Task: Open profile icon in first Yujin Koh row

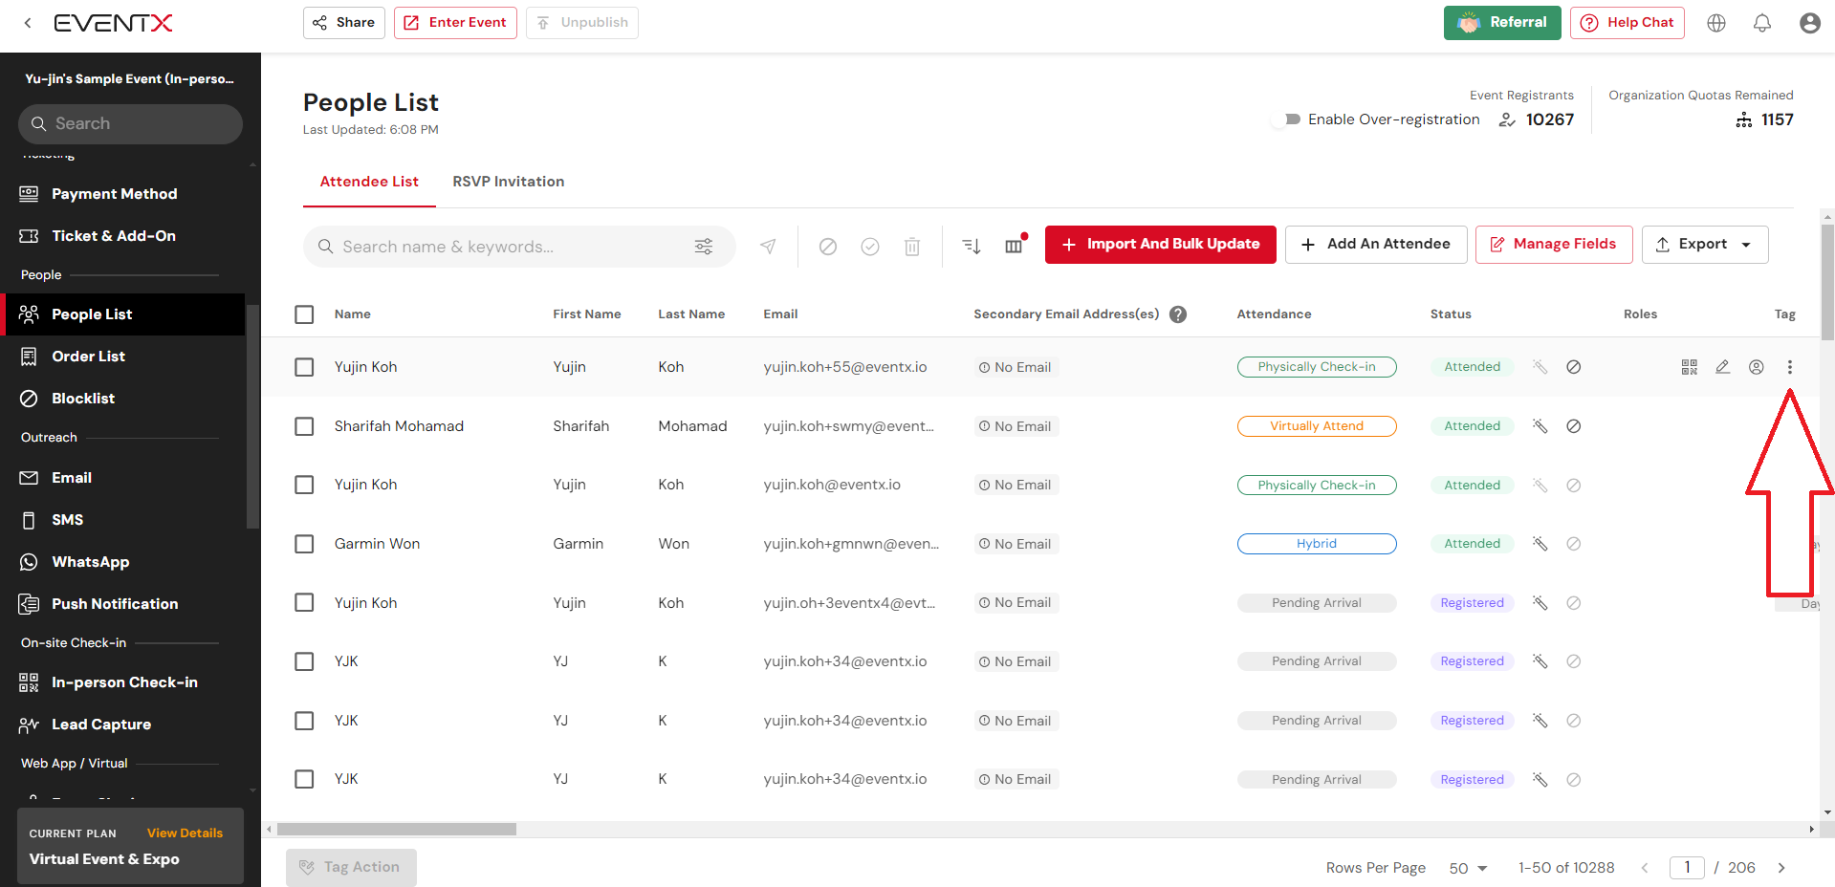Action: tap(1757, 367)
